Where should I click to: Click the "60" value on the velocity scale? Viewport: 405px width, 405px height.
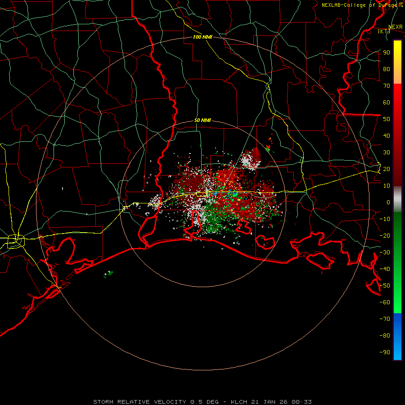coord(387,103)
